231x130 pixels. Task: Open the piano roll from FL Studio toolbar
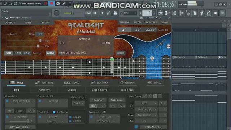coord(88,13)
